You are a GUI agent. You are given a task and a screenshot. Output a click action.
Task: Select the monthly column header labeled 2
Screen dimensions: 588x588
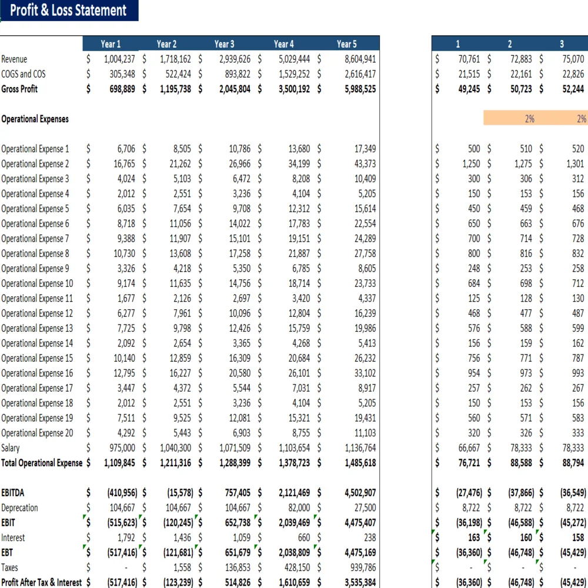click(x=509, y=44)
